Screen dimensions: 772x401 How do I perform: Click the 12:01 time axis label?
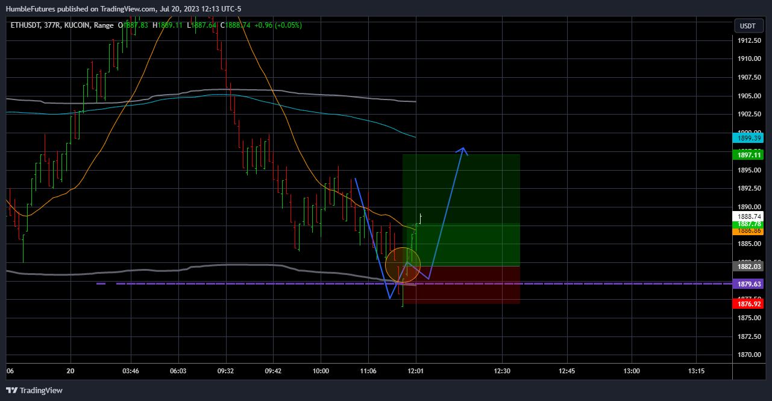point(416,371)
